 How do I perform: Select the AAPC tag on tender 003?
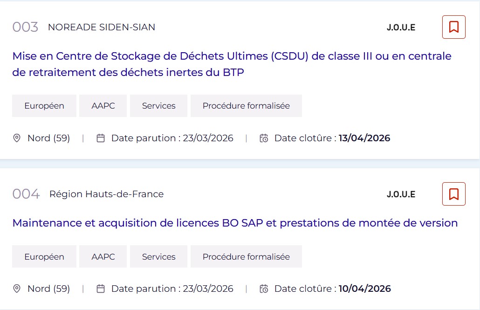[x=103, y=106]
